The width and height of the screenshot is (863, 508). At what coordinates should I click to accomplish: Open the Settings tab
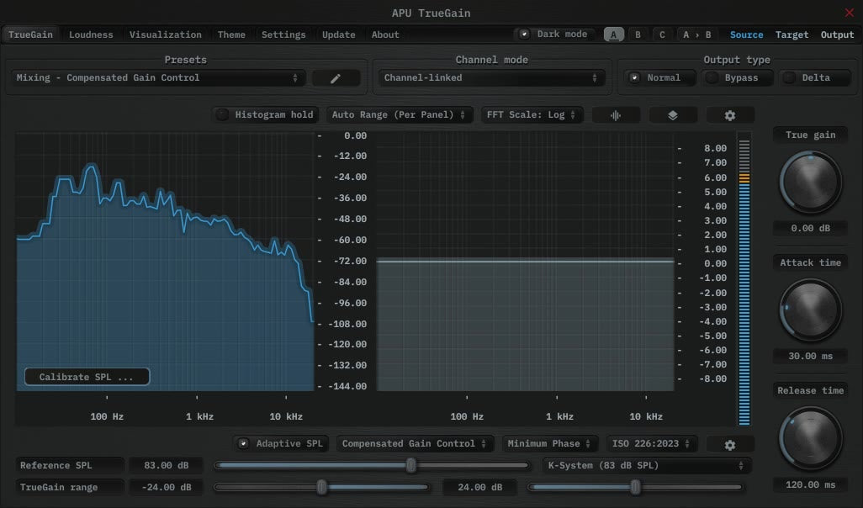pos(283,34)
